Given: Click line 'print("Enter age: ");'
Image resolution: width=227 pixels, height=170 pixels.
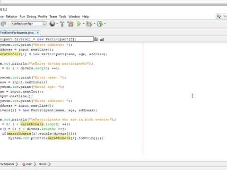Looking at the screenshot, I should point(32,87).
